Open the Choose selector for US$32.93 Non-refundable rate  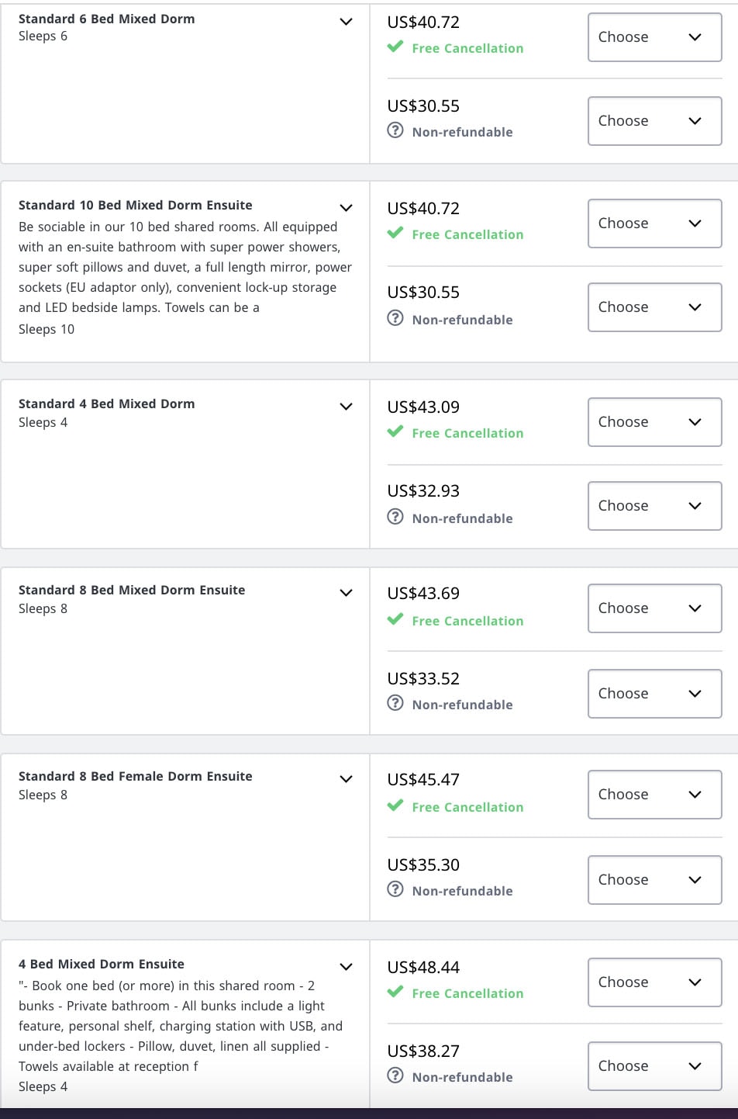pyautogui.click(x=654, y=505)
